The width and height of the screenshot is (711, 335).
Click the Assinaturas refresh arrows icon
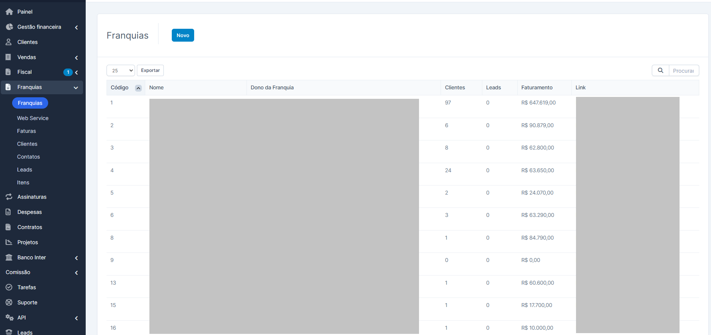point(9,197)
